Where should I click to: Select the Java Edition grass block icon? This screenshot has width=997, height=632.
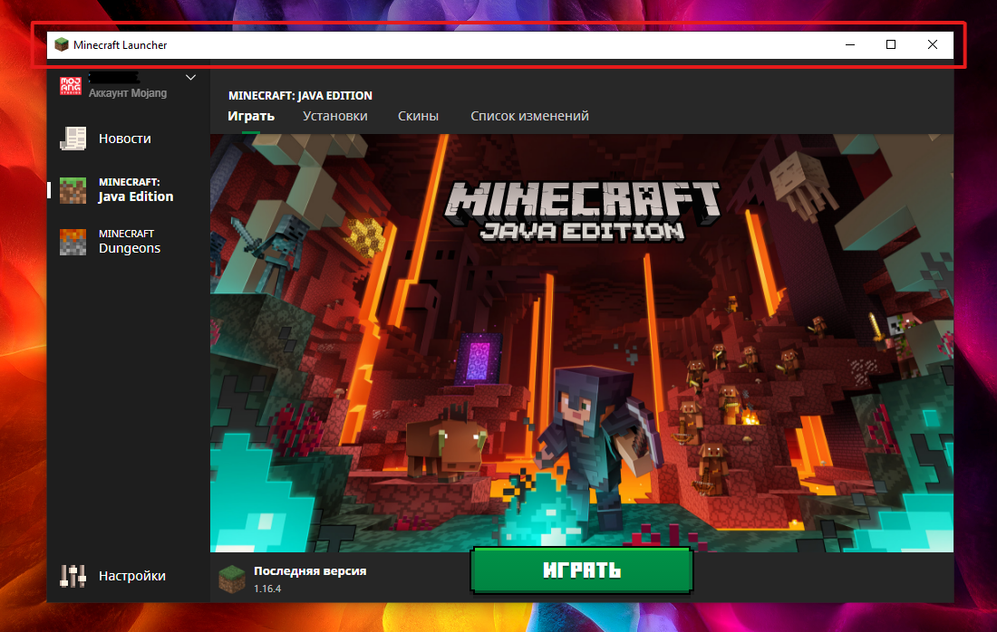[73, 190]
